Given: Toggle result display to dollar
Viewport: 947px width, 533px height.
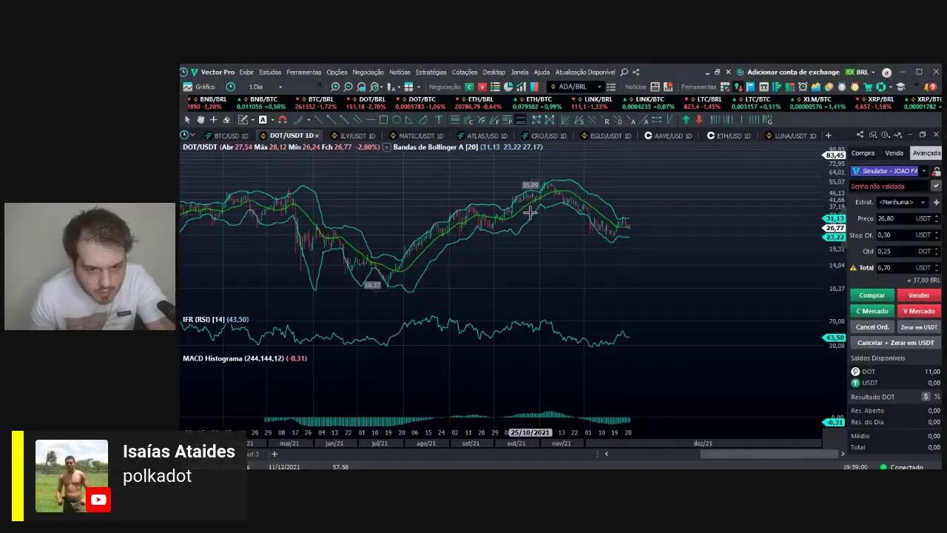Looking at the screenshot, I should 926,397.
